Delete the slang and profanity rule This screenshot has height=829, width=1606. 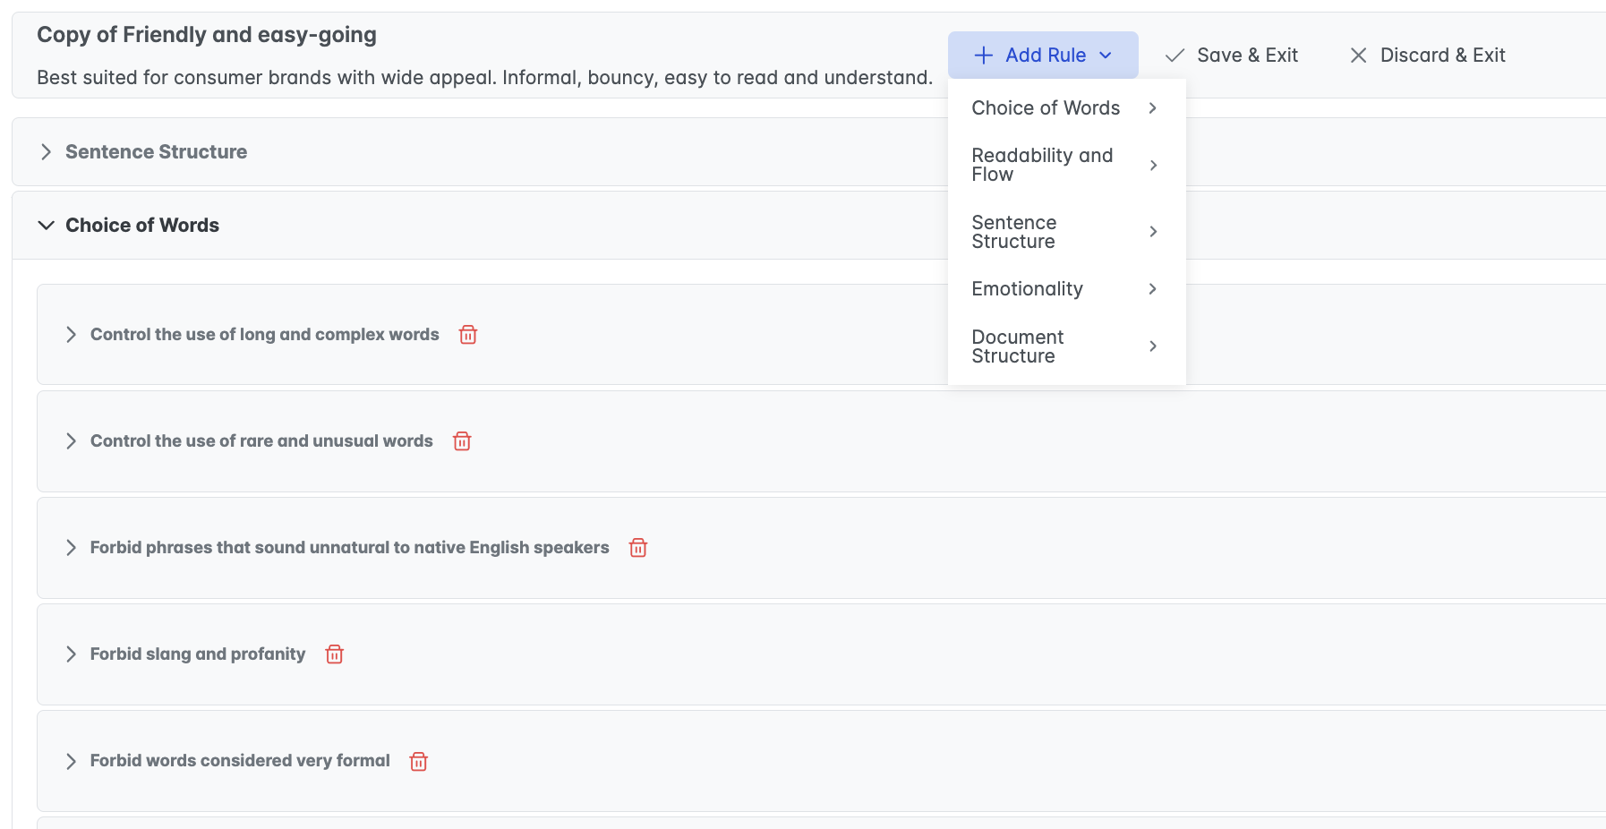(335, 654)
